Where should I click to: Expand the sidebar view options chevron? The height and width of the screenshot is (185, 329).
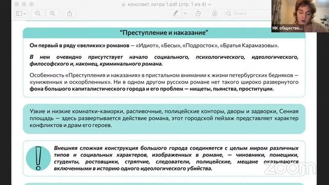tap(25, 14)
